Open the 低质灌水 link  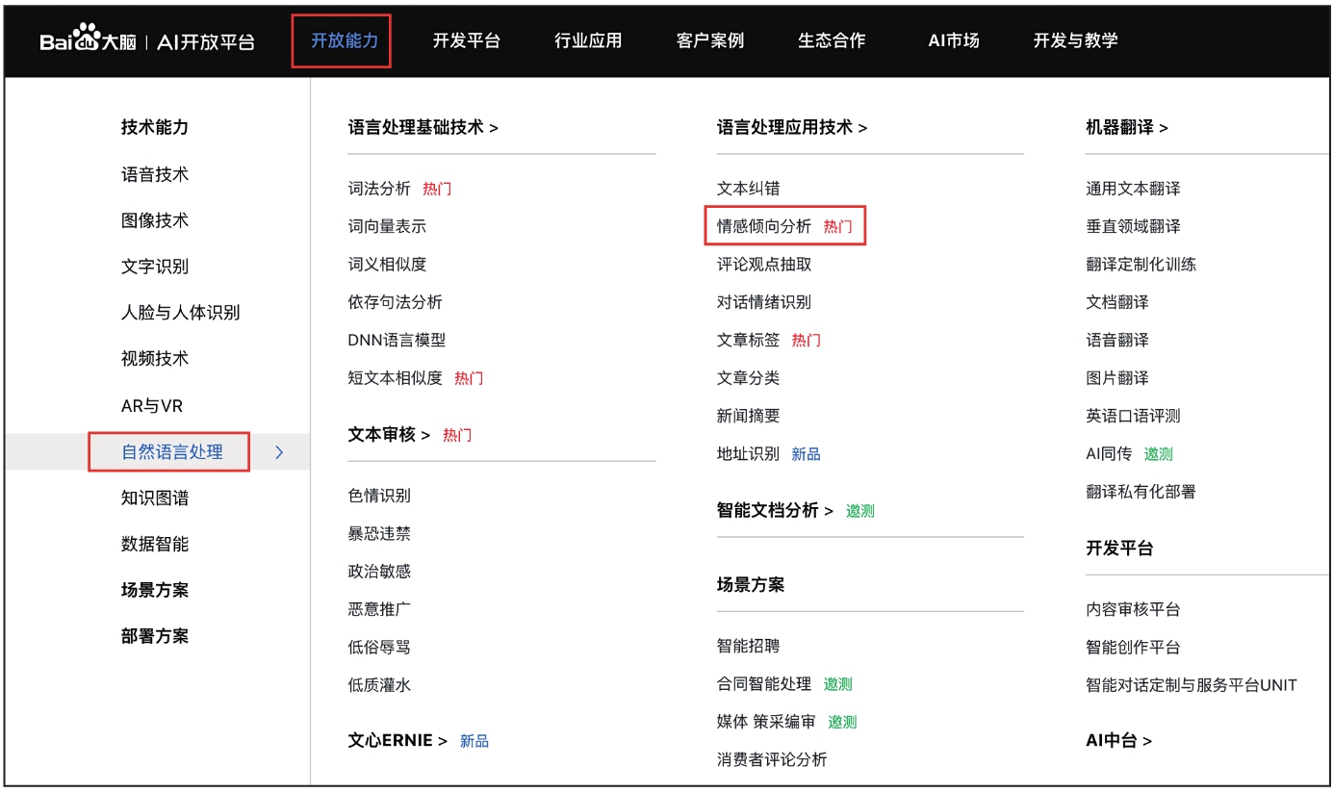click(379, 685)
